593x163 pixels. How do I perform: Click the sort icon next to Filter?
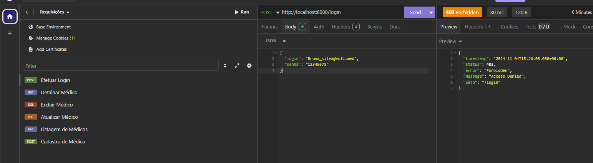[225, 66]
